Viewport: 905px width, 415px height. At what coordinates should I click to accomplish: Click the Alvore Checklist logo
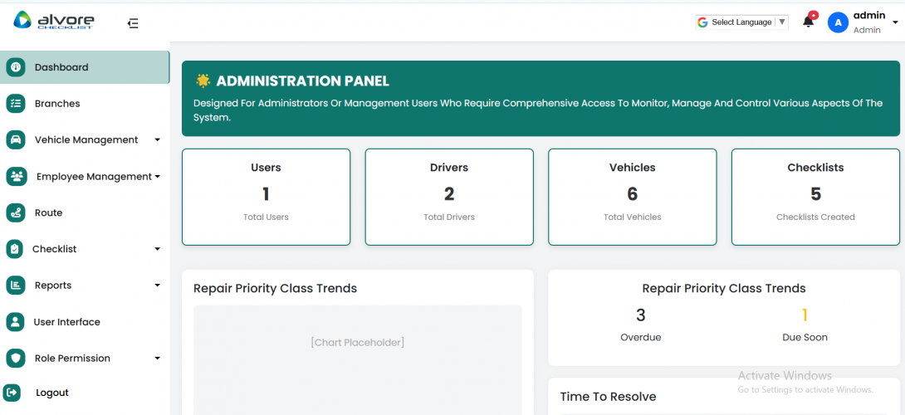(x=54, y=22)
